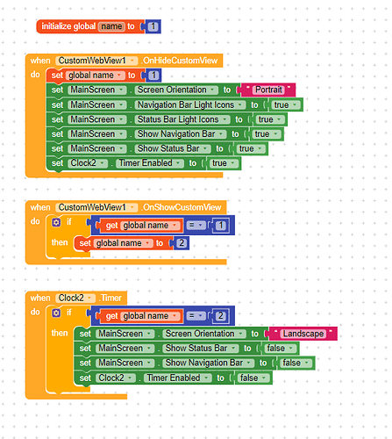Toggle false value for Clock2 Timer Enabled
The height and width of the screenshot is (439, 392).
pos(253,378)
